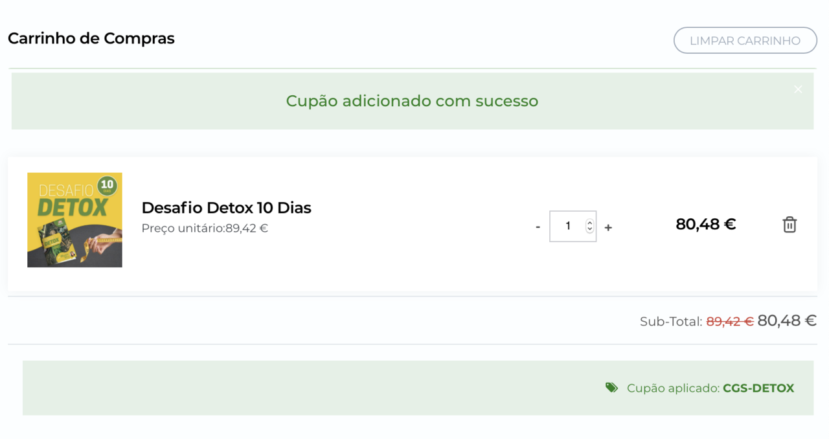Image resolution: width=829 pixels, height=439 pixels.
Task: Click the green coupon tag icon
Action: pyautogui.click(x=611, y=387)
